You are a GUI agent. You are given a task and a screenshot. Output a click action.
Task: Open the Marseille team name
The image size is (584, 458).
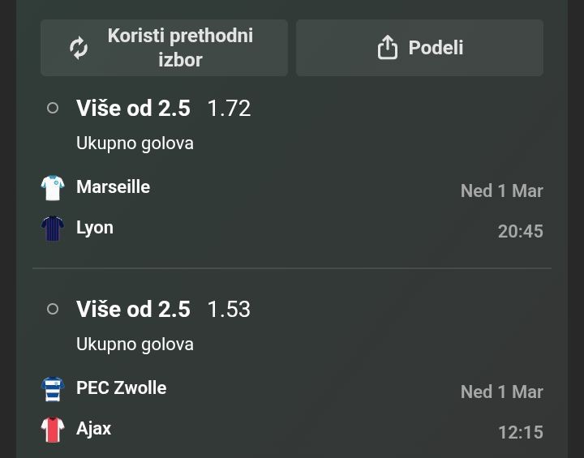[x=113, y=186]
